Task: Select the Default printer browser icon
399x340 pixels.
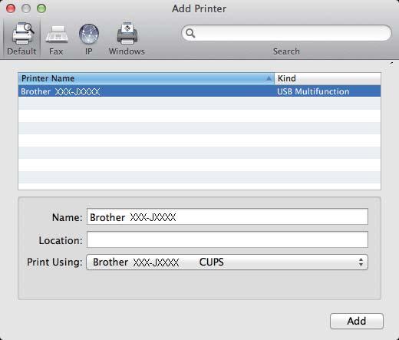Action: coord(23,34)
